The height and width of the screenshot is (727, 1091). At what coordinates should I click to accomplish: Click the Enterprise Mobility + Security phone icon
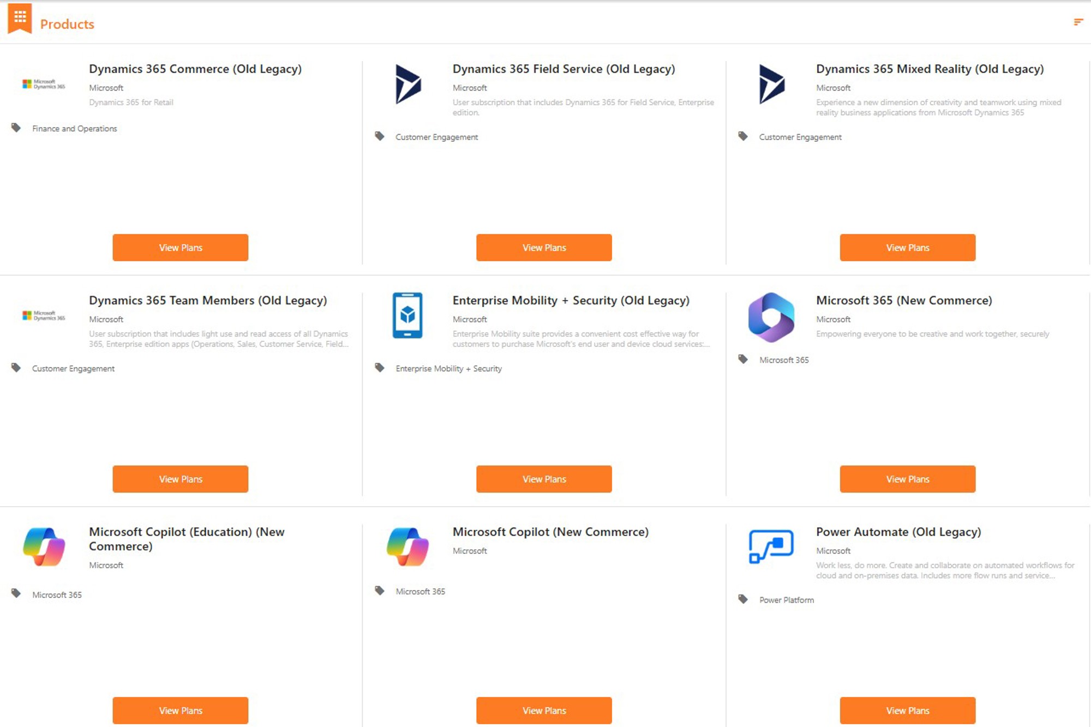407,316
